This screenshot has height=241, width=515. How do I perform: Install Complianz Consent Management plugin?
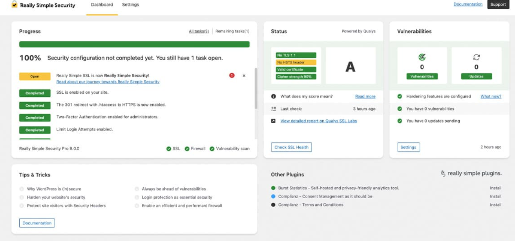point(496,196)
